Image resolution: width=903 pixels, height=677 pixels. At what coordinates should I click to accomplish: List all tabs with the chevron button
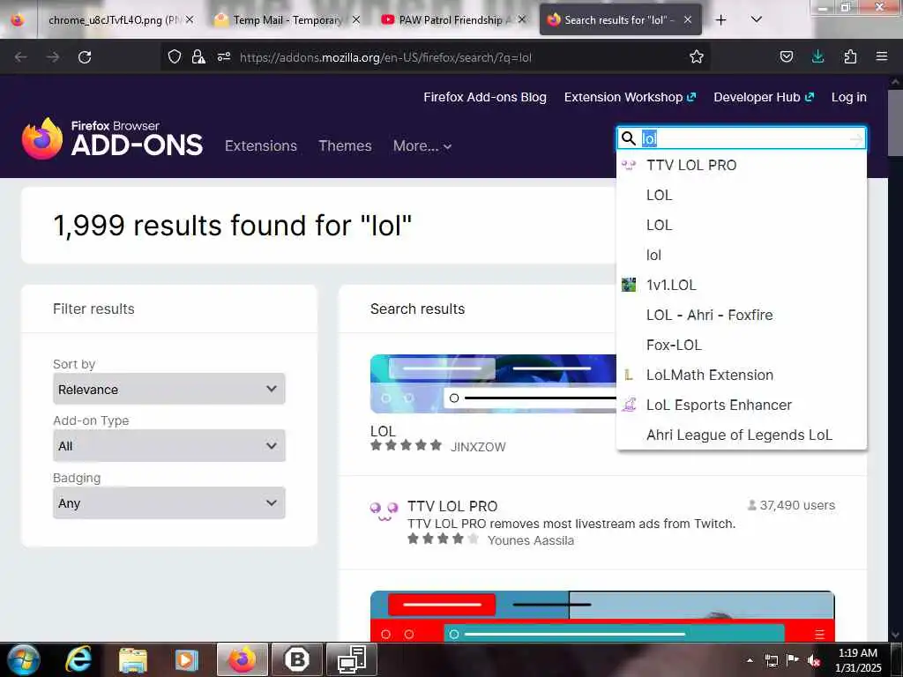click(757, 19)
